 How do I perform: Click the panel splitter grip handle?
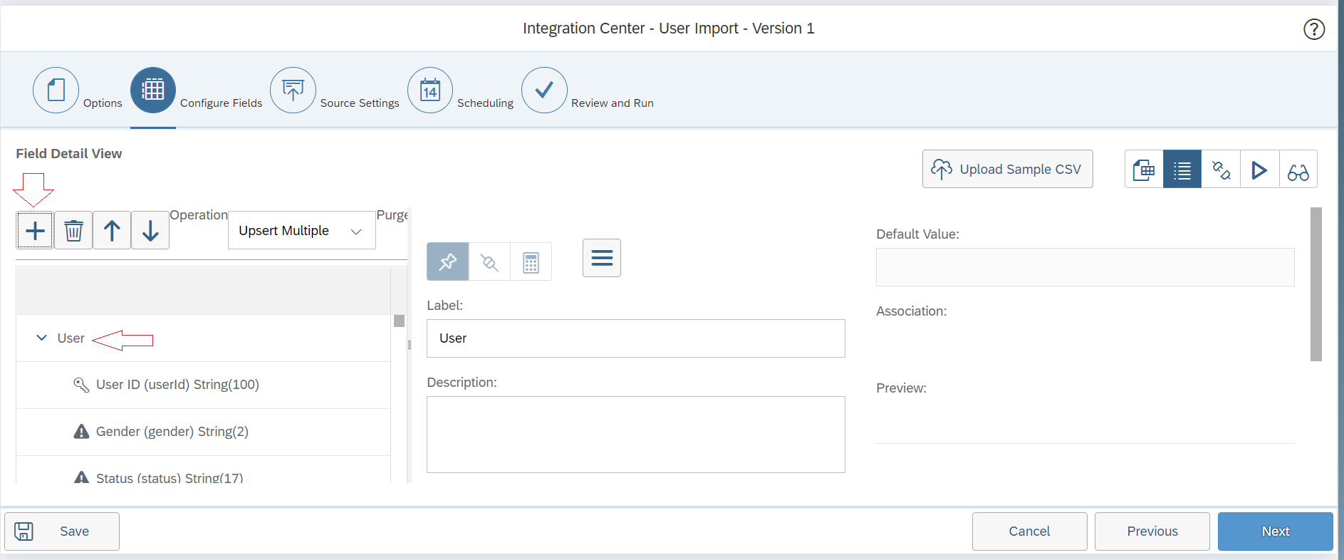[x=410, y=345]
